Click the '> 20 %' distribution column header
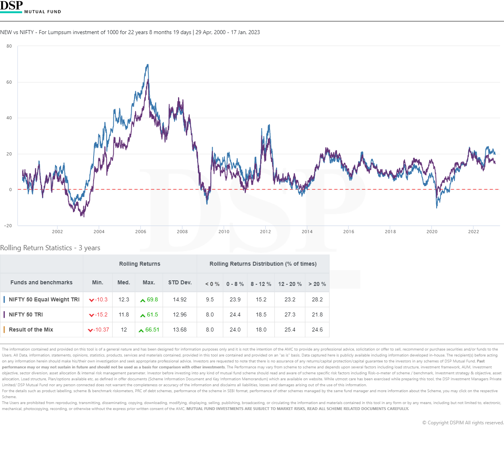 317,284
